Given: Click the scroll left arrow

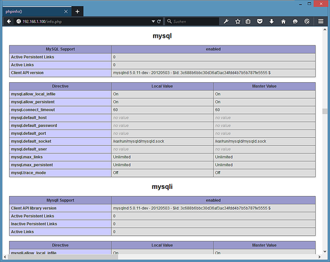Looking at the screenshot, I should [x=5, y=257].
